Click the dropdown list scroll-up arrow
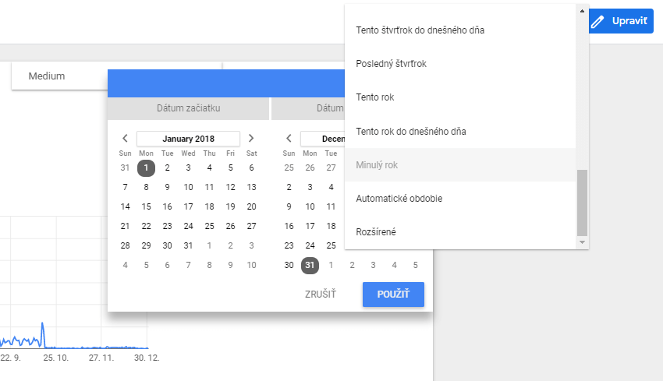Viewport: 663px width, 381px height. click(x=582, y=11)
